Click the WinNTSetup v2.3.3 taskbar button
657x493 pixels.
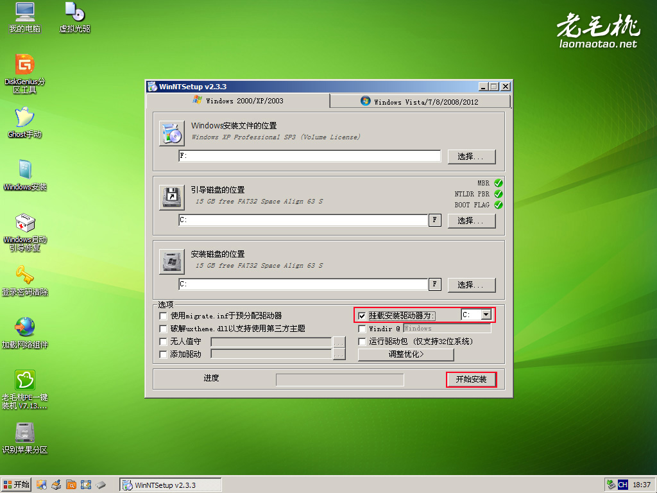pyautogui.click(x=170, y=485)
